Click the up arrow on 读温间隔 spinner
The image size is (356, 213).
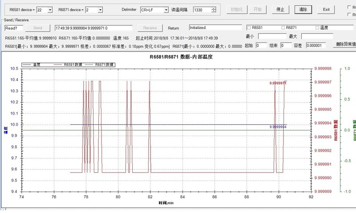pyautogui.click(x=214, y=8)
